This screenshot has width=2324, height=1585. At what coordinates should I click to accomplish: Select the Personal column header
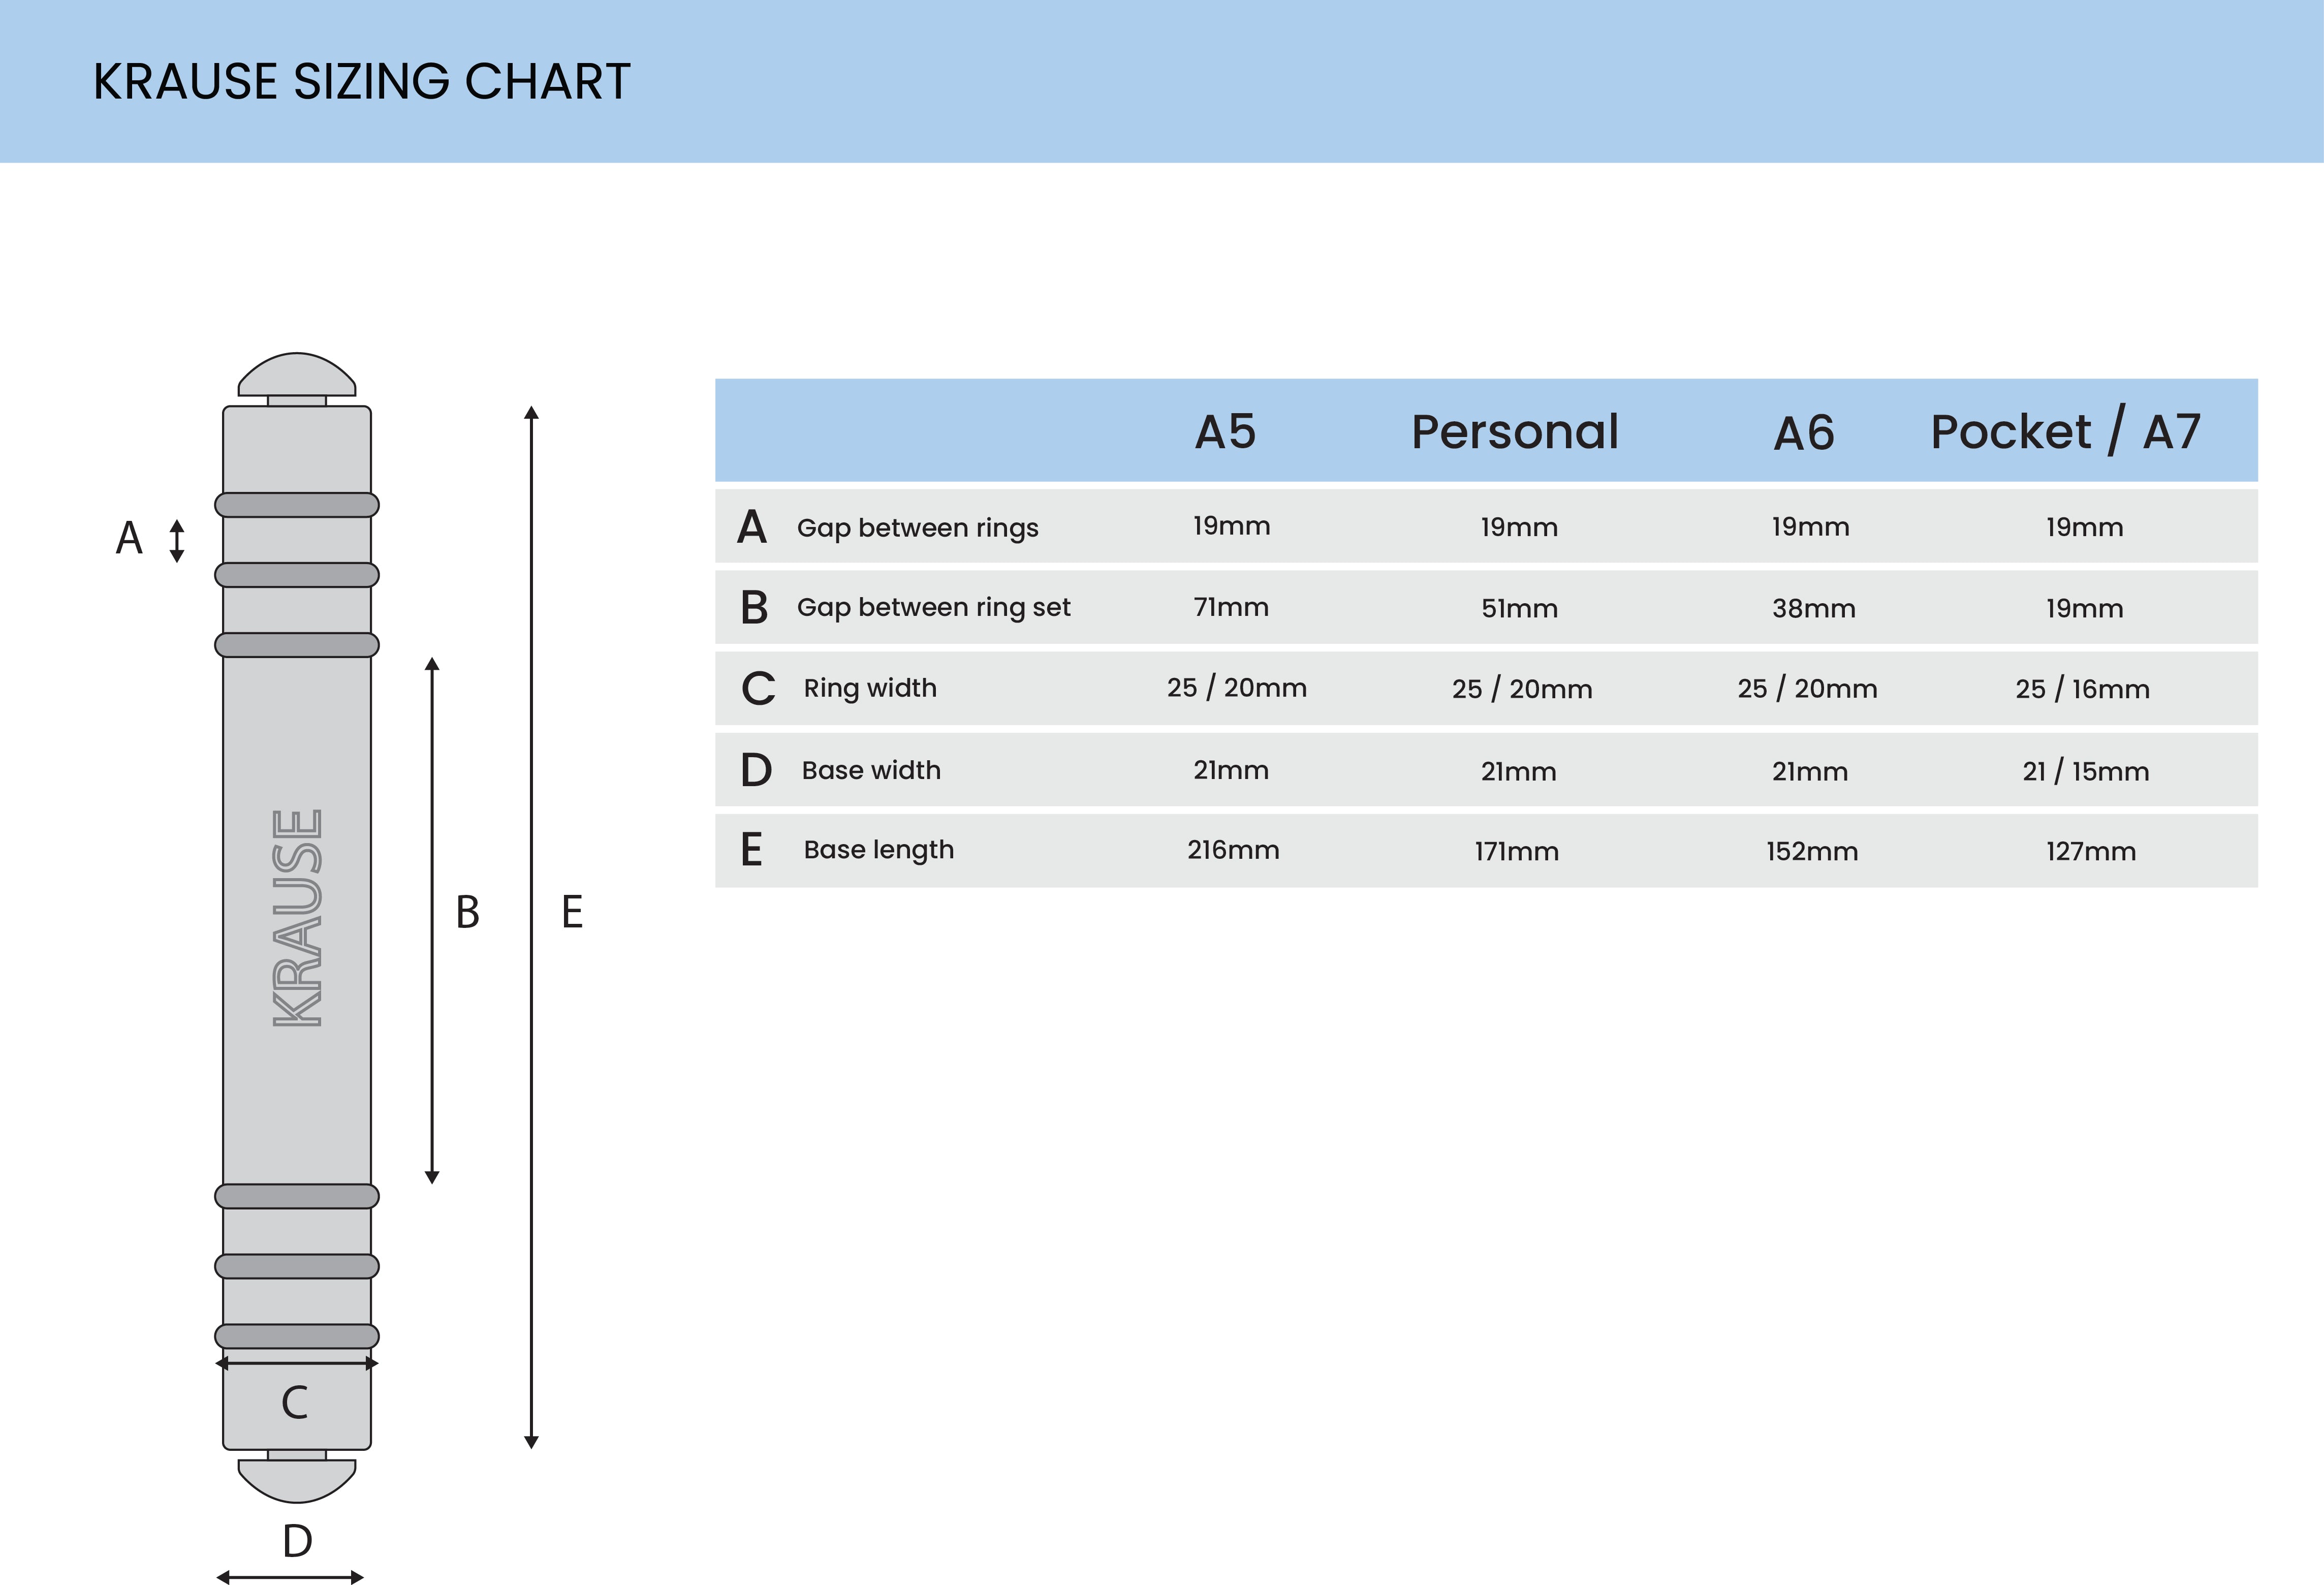click(x=1514, y=432)
